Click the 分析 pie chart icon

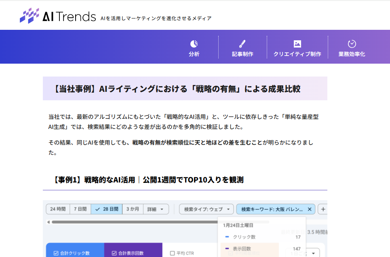point(194,44)
